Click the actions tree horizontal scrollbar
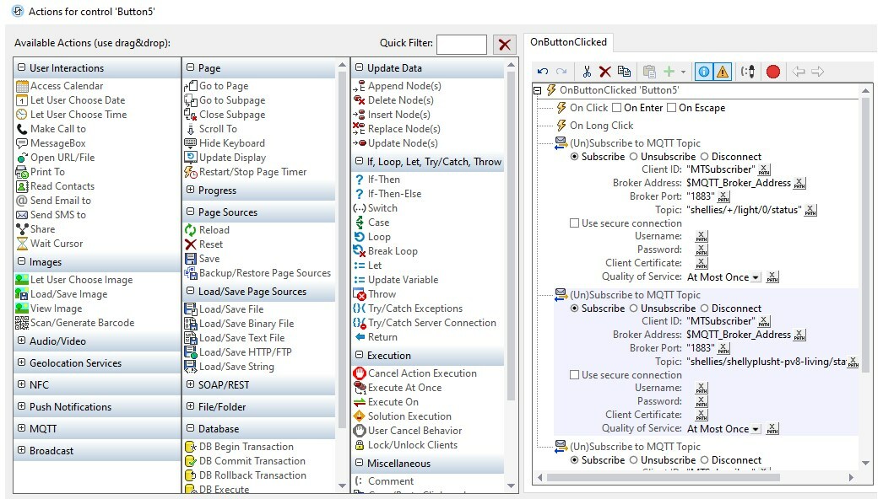This screenshot has width=883, height=499. click(x=664, y=478)
